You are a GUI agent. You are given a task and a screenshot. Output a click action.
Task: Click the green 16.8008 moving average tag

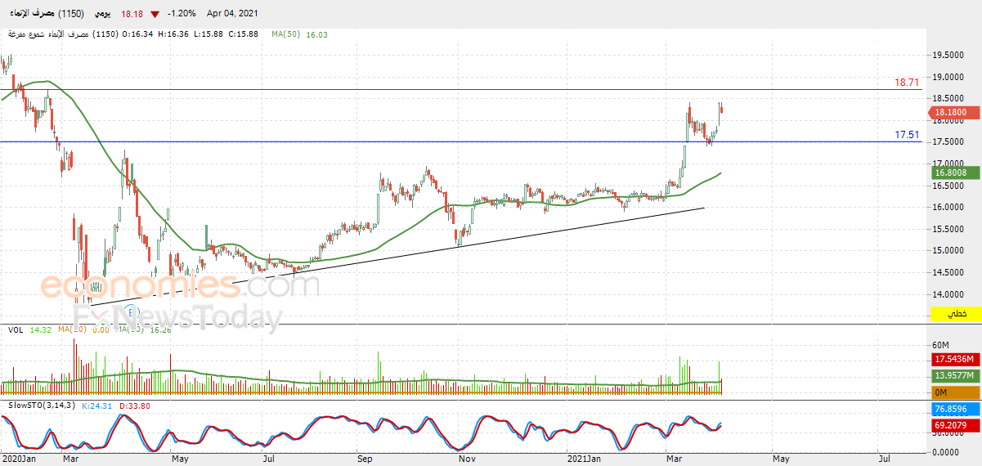(x=951, y=173)
